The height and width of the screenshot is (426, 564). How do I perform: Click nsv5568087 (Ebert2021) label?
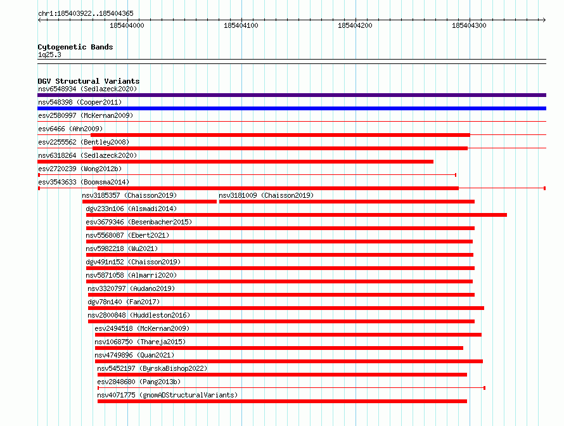127,235
